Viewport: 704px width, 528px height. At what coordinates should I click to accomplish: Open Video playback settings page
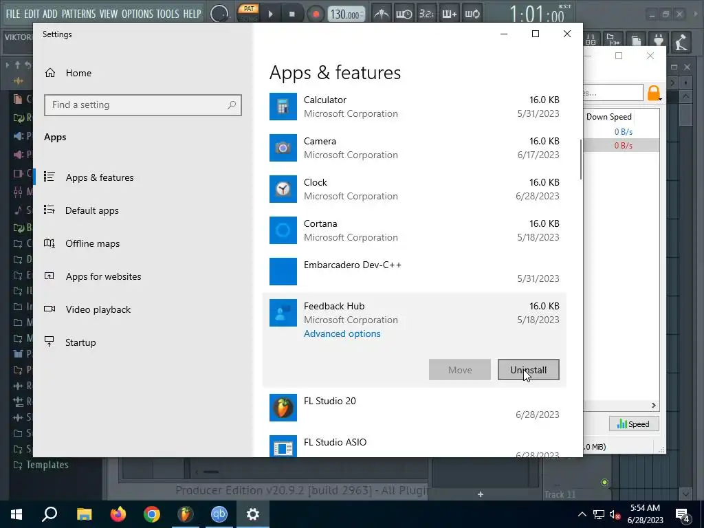[98, 309]
